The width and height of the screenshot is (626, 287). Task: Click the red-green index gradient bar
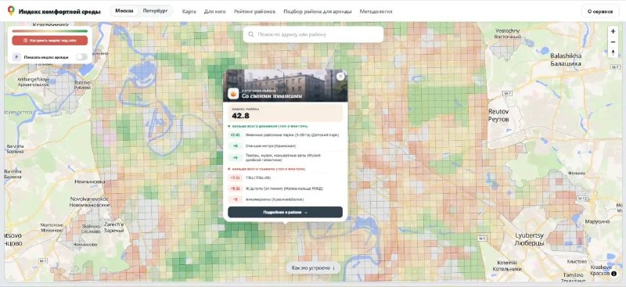[50, 30]
